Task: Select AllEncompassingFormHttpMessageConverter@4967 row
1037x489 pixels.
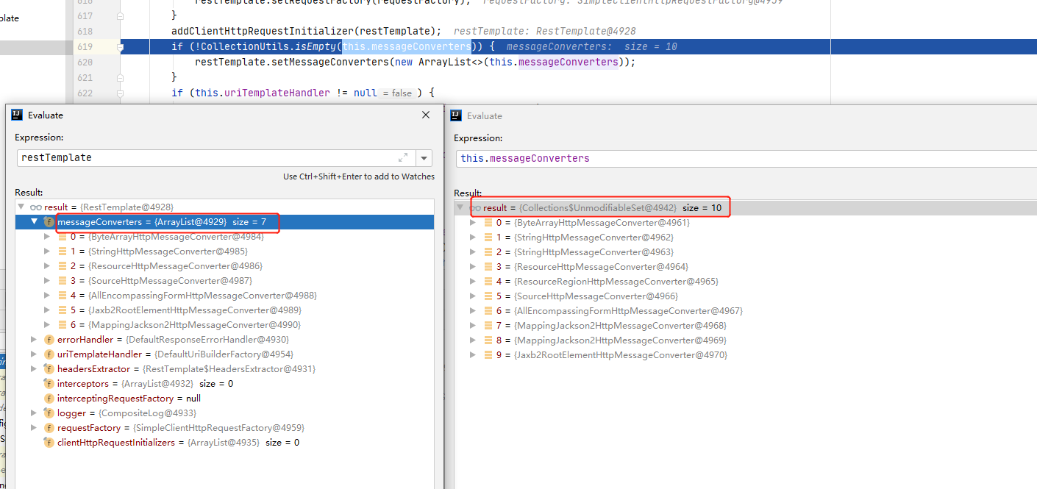Action: click(745, 311)
